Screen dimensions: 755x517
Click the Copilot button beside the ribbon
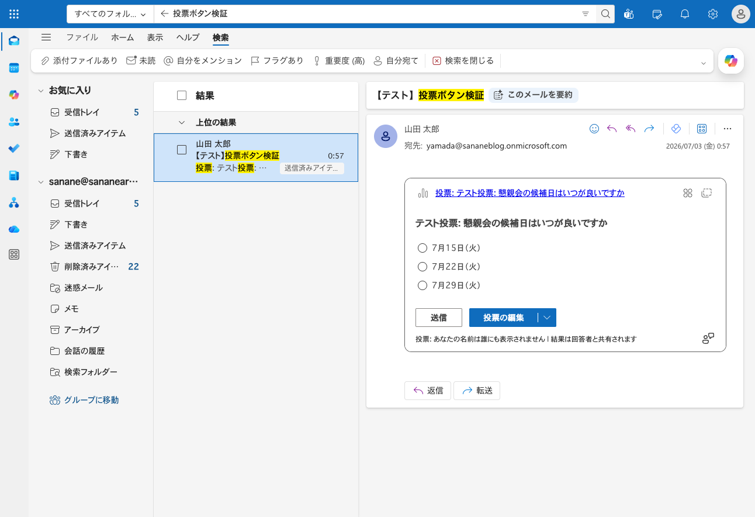pos(731,61)
